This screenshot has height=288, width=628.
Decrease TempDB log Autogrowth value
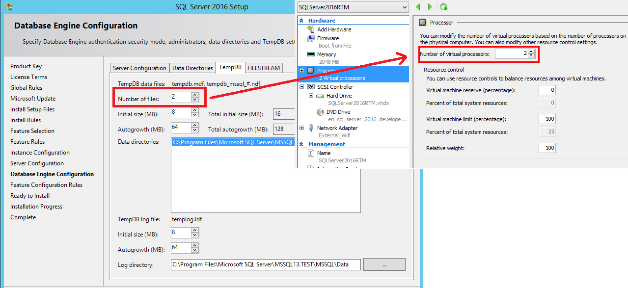195,250
